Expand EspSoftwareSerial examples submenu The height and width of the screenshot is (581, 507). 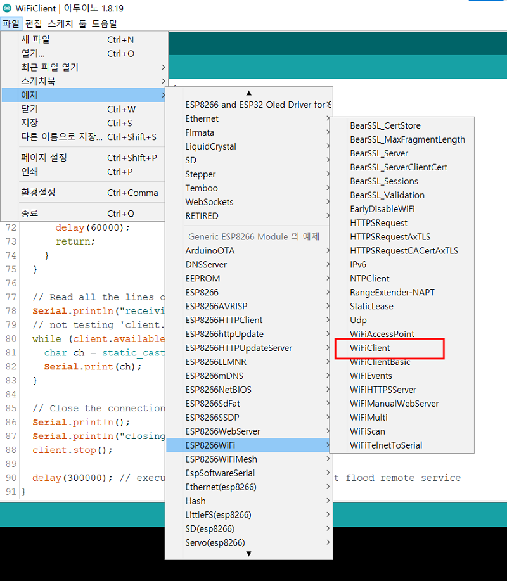pos(248,473)
